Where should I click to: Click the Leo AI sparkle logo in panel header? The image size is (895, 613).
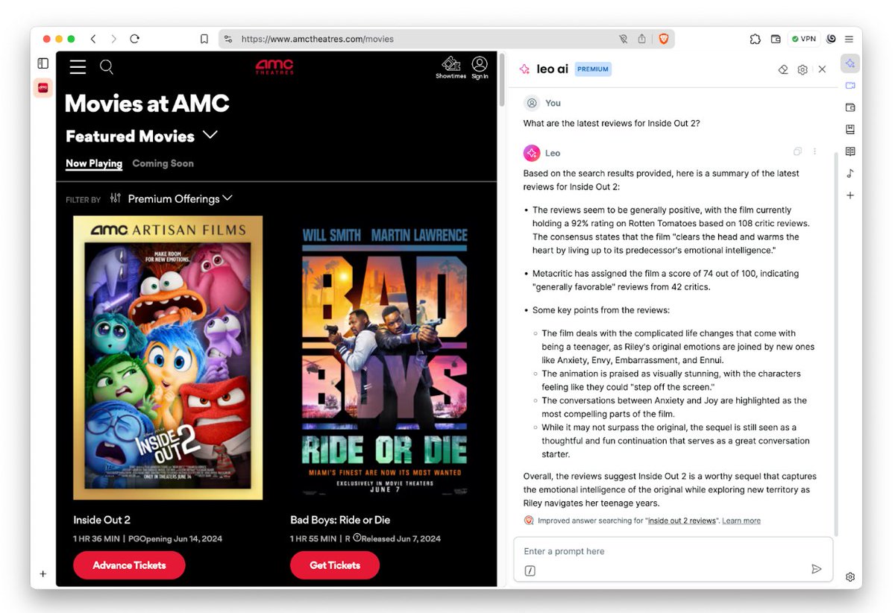(525, 69)
